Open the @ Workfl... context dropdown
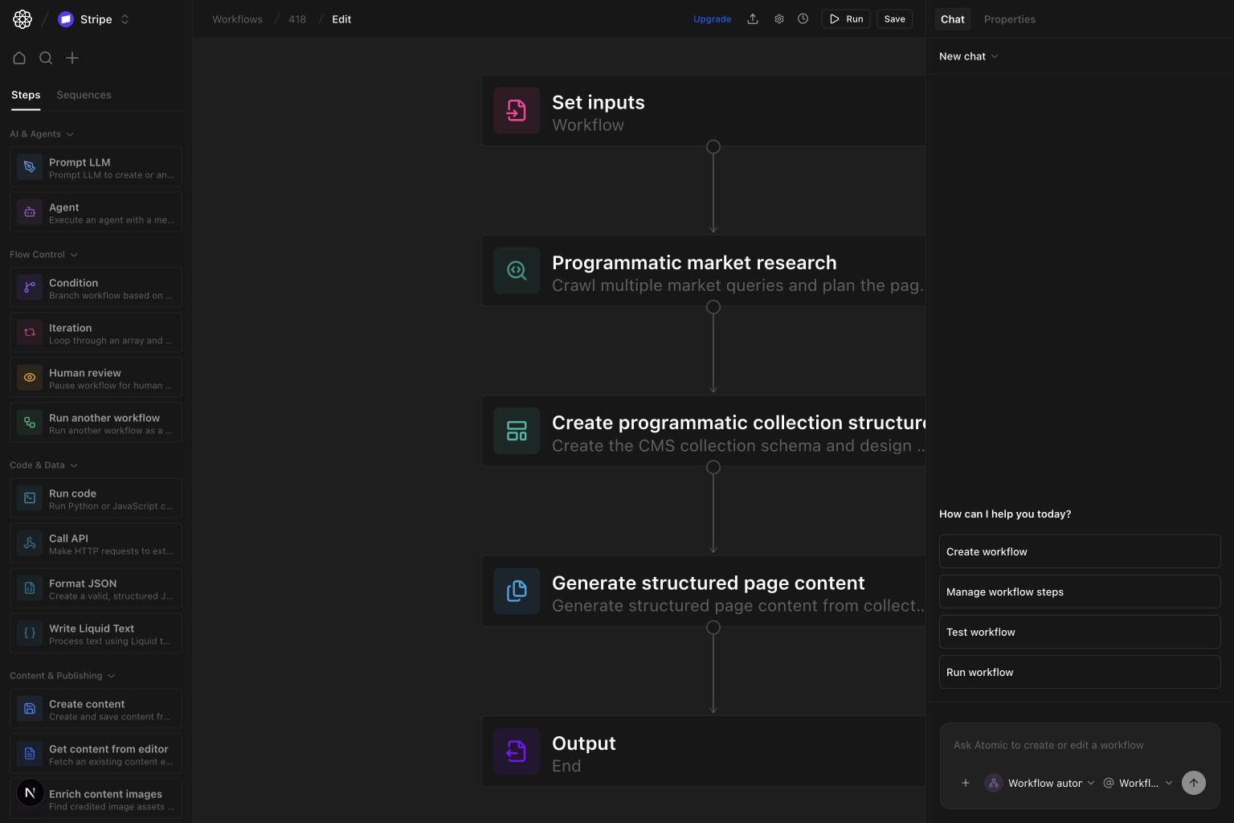Viewport: 1234px width, 823px height. coord(1138,783)
